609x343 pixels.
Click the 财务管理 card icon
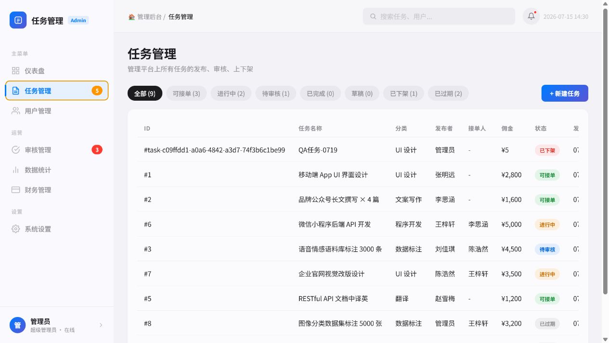[16, 190]
